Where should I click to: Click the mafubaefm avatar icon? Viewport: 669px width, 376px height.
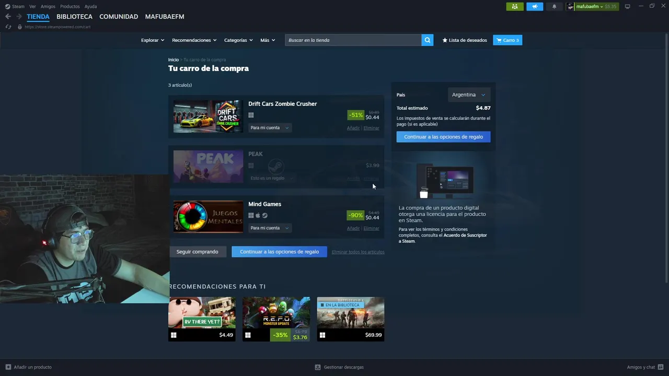click(x=571, y=6)
